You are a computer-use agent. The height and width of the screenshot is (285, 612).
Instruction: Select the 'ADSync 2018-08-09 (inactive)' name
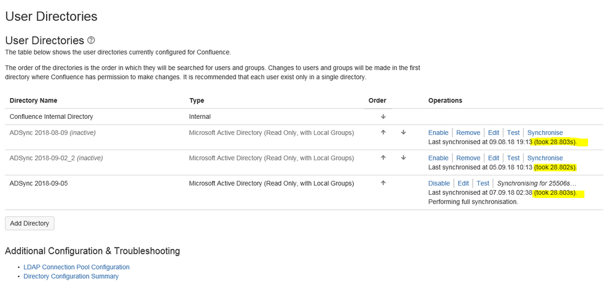pos(52,132)
